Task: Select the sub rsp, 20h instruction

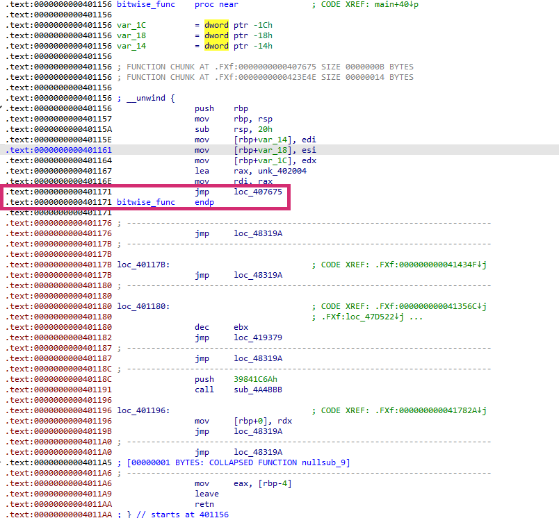Action: 234,129
